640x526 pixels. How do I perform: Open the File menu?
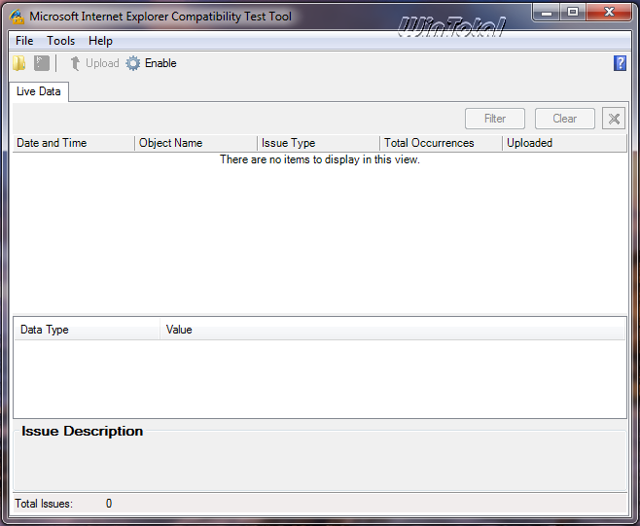pos(24,41)
